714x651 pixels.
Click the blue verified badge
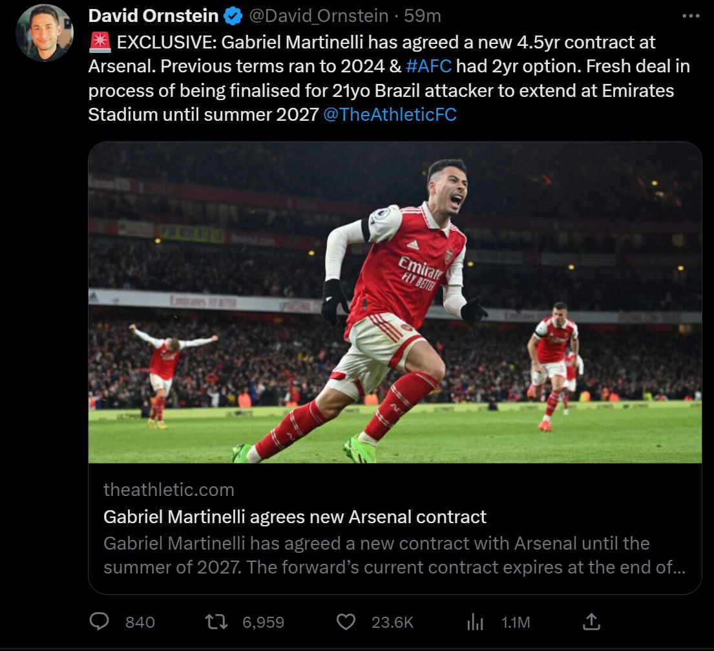pyautogui.click(x=233, y=15)
